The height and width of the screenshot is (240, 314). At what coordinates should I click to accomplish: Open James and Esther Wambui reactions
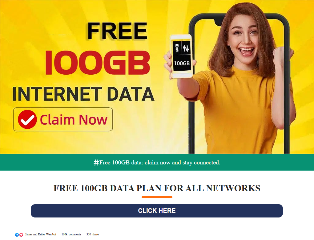[41, 234]
